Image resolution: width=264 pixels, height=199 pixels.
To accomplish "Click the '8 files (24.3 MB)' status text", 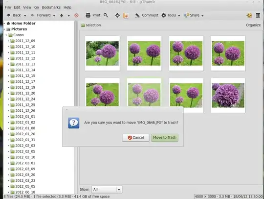I will coord(17,197).
